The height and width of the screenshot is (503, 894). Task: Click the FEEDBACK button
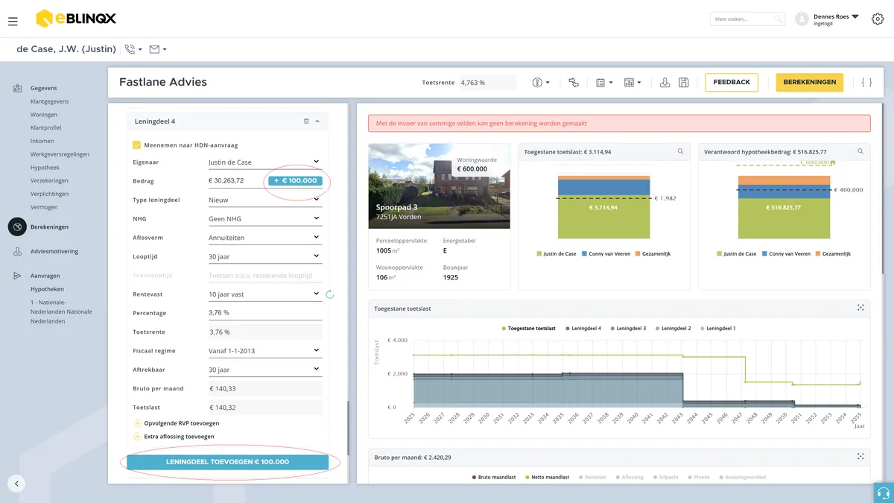tap(732, 82)
